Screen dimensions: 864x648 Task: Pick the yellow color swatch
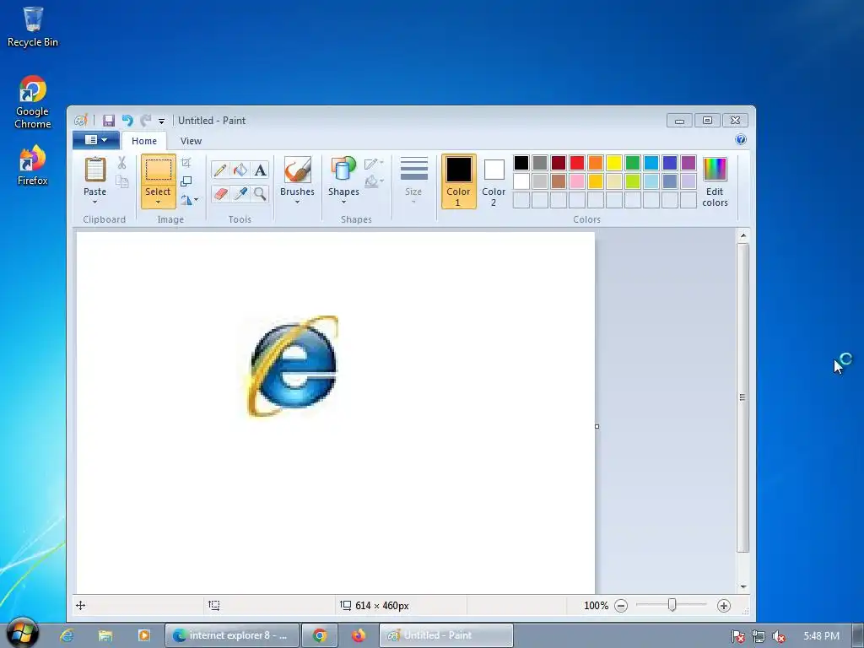point(614,163)
